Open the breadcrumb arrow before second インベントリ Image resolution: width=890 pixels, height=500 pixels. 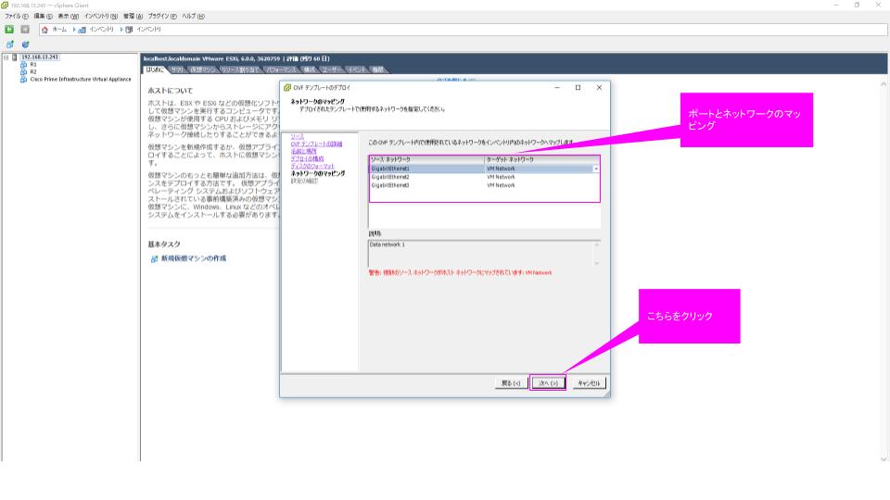pyautogui.click(x=121, y=30)
